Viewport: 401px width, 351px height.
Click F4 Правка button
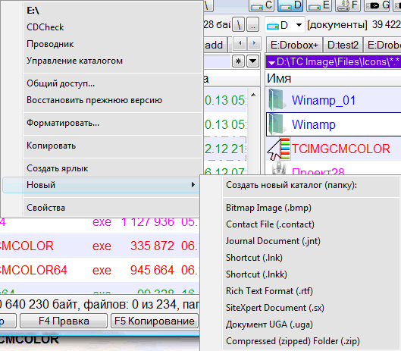64,321
